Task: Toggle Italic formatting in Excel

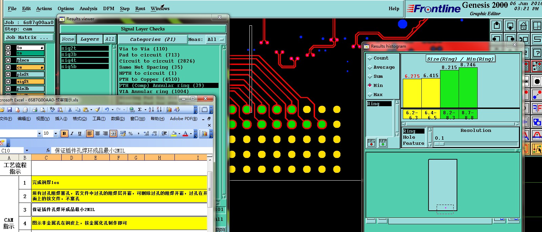Action: point(72,134)
